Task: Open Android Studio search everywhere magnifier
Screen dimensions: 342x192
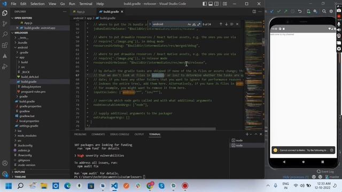Action: pyautogui.click(x=324, y=11)
